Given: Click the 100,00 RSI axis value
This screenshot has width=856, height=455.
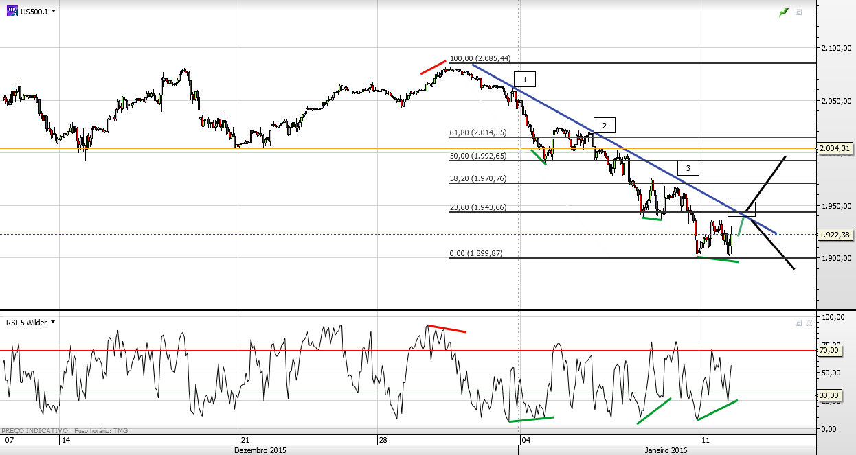Looking at the screenshot, I should click(x=833, y=317).
